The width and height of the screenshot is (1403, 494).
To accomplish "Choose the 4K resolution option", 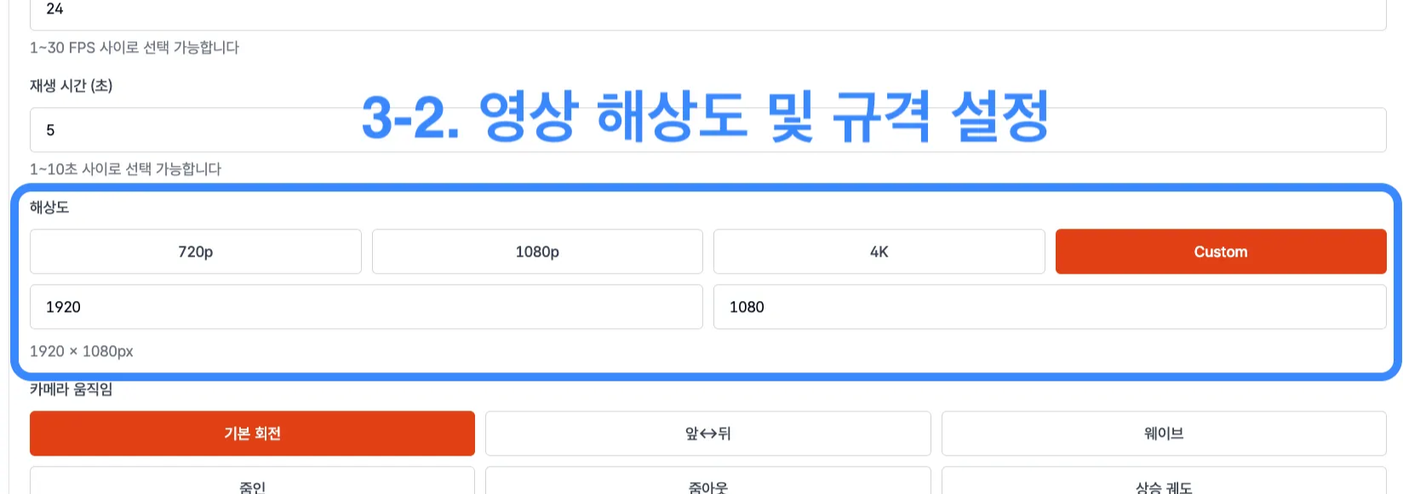I will [x=879, y=252].
